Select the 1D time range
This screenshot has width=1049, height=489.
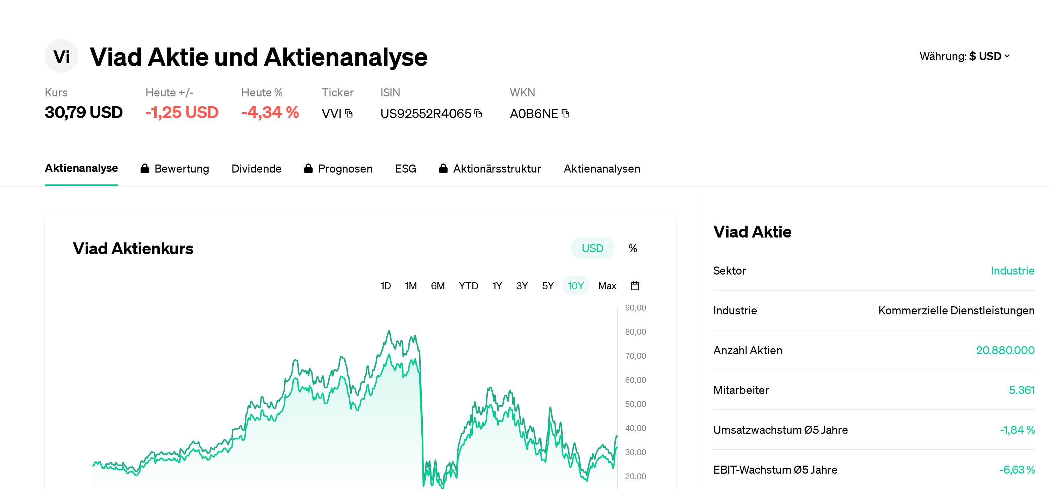pos(385,286)
